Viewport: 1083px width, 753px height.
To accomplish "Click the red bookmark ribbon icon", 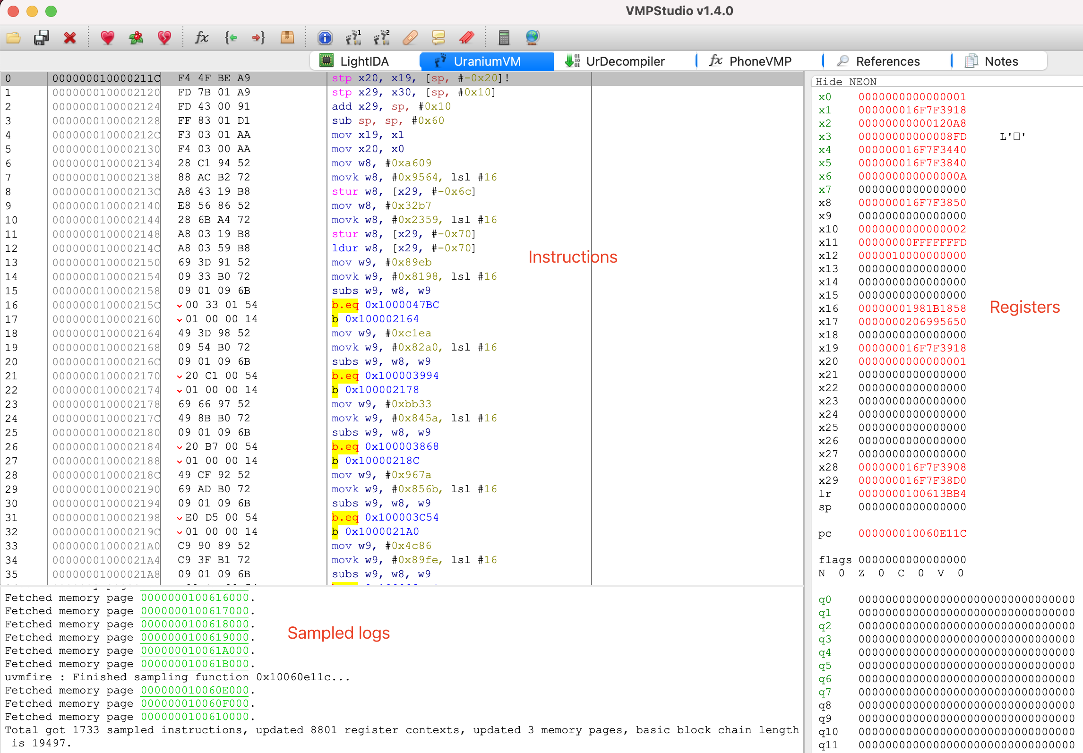I will point(467,37).
